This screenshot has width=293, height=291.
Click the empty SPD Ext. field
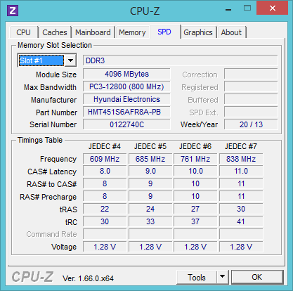coord(251,112)
